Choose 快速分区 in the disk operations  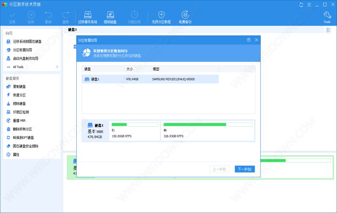point(19,95)
